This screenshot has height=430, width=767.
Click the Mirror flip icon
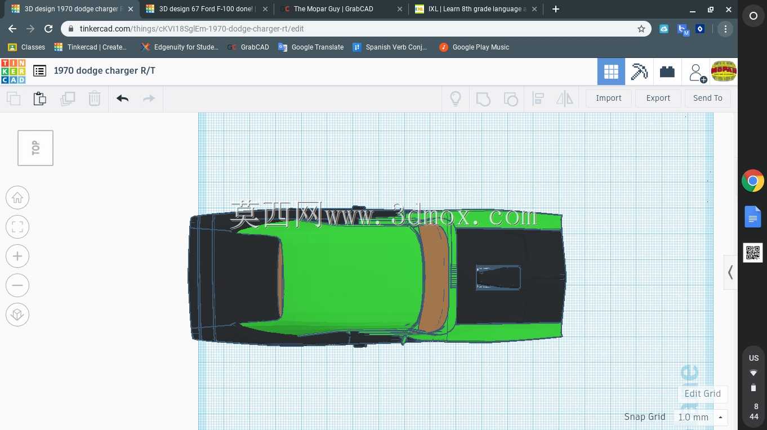coord(565,98)
